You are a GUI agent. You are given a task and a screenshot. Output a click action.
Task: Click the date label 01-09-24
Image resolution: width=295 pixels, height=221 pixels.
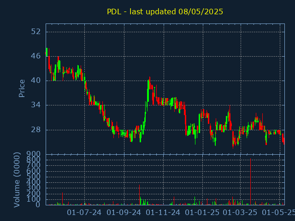tap(124, 213)
